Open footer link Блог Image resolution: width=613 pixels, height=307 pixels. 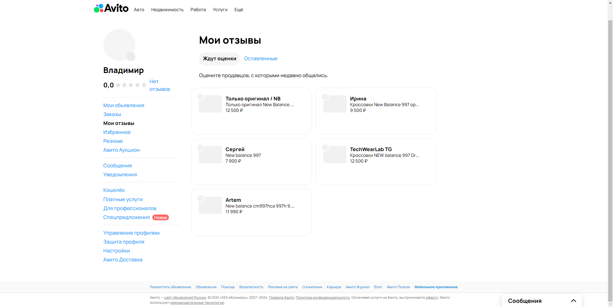click(378, 287)
